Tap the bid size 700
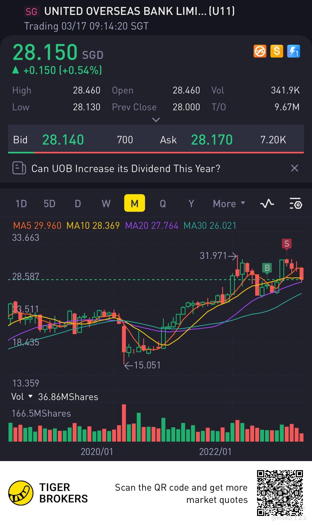Screen dimensions: 312x525 pyautogui.click(x=125, y=140)
